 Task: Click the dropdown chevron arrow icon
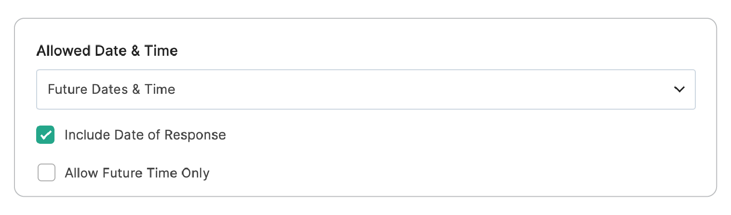click(679, 89)
